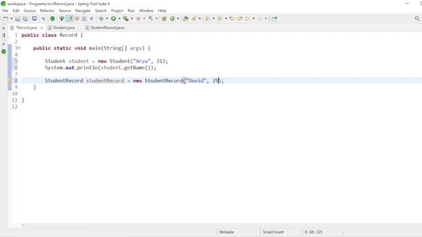
Task: Click the Open Type icon
Action: (185, 18)
